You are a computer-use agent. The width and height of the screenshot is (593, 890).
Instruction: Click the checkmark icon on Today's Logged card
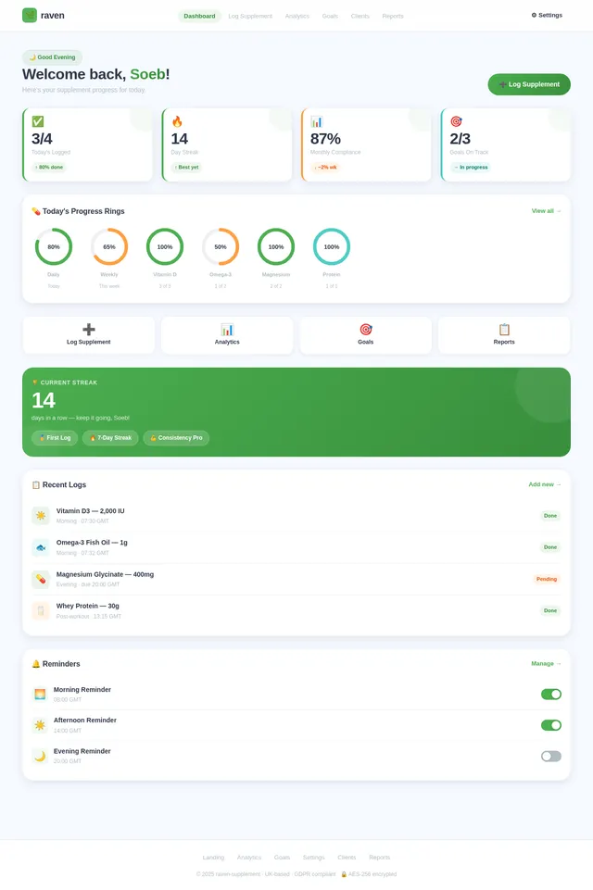37,121
